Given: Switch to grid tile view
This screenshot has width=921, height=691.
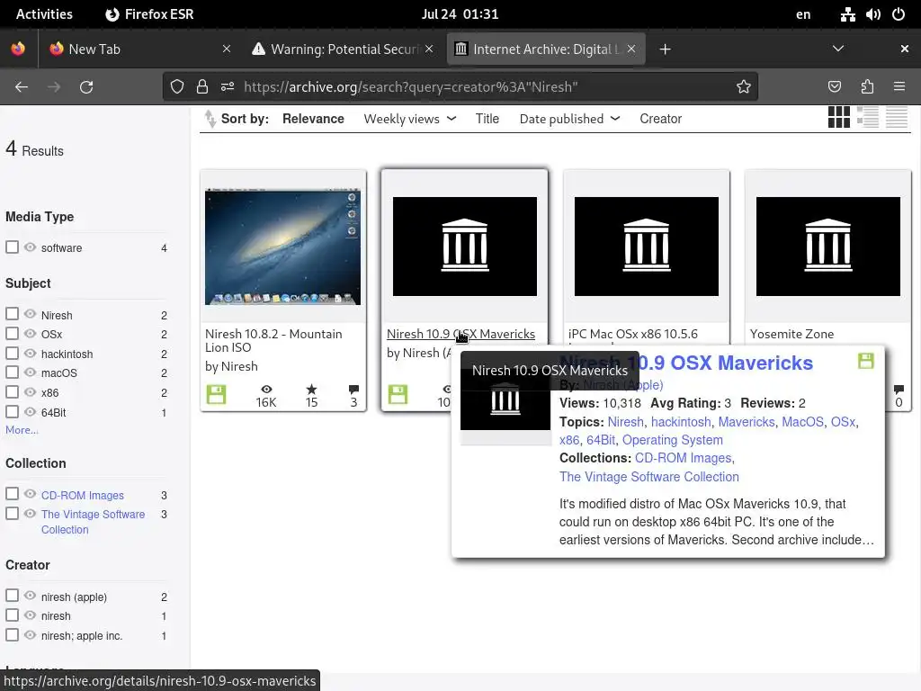Looking at the screenshot, I should click(x=839, y=117).
